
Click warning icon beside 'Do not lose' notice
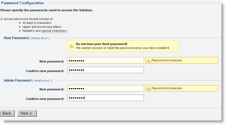(71, 46)
